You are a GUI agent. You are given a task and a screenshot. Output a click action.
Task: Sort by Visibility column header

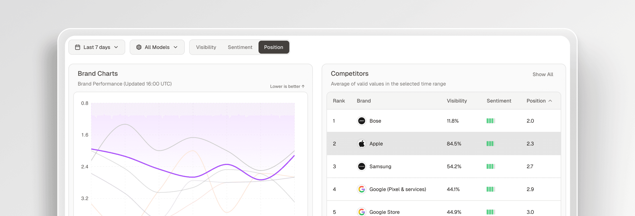pyautogui.click(x=457, y=101)
